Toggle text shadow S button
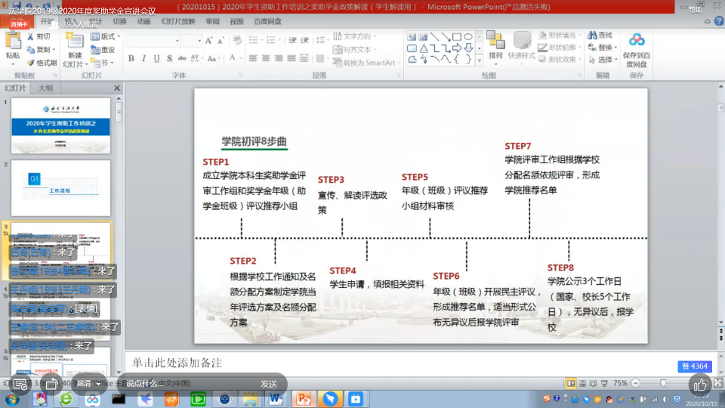 click(169, 58)
